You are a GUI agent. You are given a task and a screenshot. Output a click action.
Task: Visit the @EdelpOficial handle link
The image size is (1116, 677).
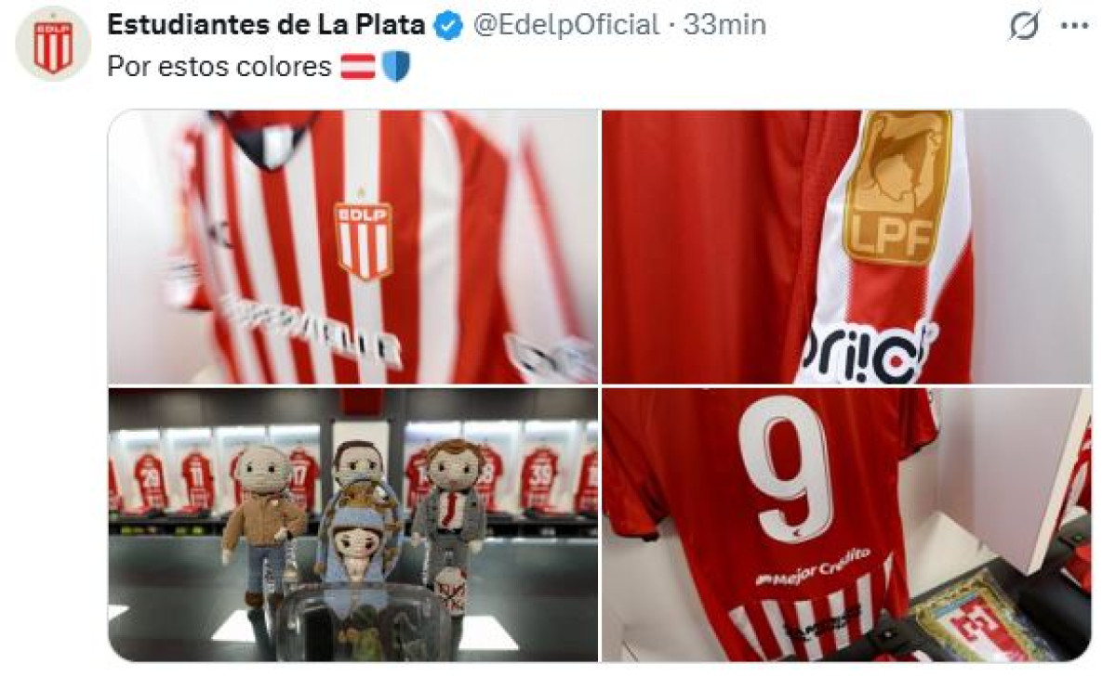pyautogui.click(x=566, y=25)
